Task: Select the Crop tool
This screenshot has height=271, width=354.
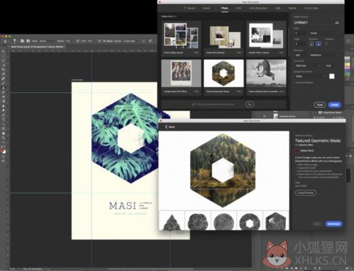Action: (x=3, y=69)
